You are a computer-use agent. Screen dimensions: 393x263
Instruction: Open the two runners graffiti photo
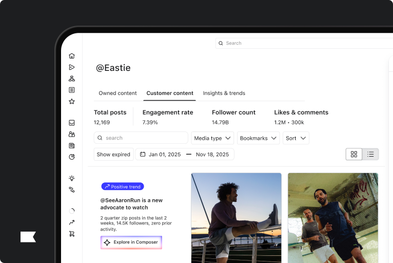point(333,218)
